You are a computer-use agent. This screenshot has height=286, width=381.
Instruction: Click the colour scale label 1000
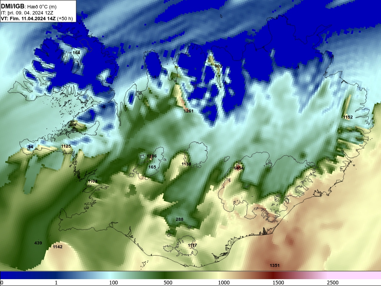click(224, 283)
